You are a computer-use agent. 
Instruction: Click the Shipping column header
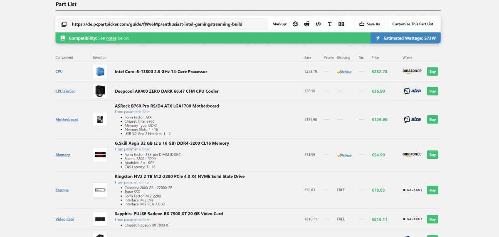pyautogui.click(x=343, y=58)
